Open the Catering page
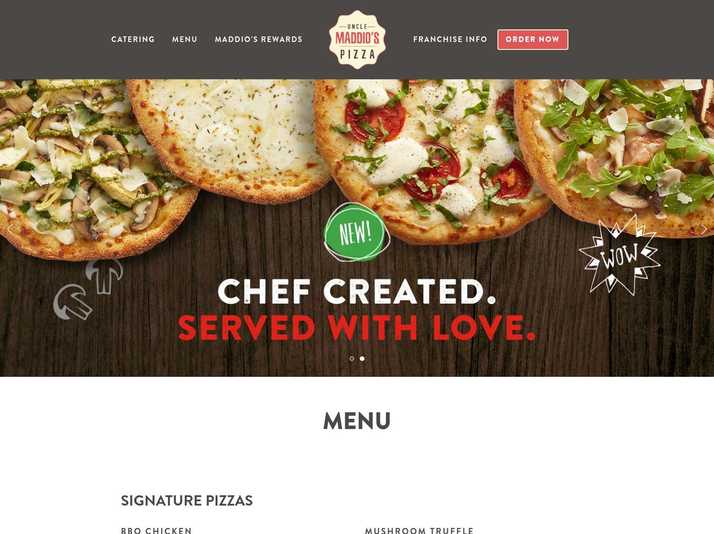714x534 pixels. tap(133, 40)
